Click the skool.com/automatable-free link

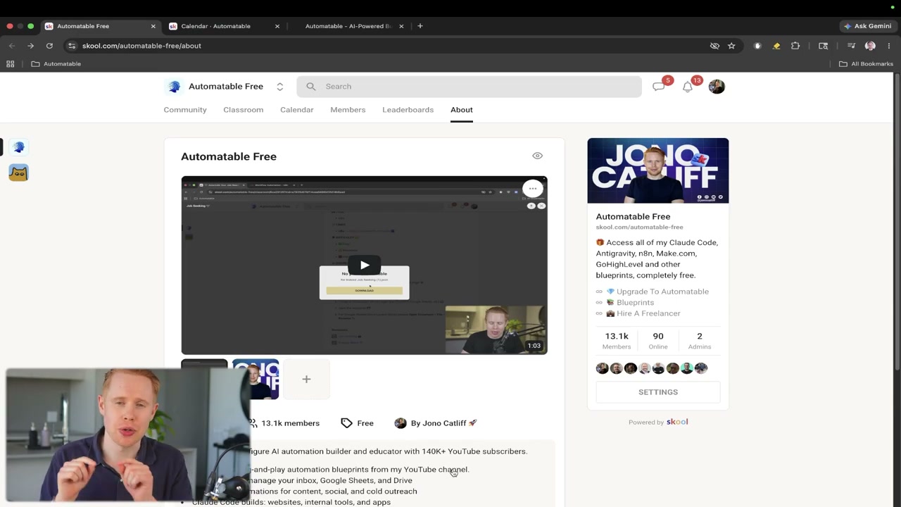(x=640, y=227)
